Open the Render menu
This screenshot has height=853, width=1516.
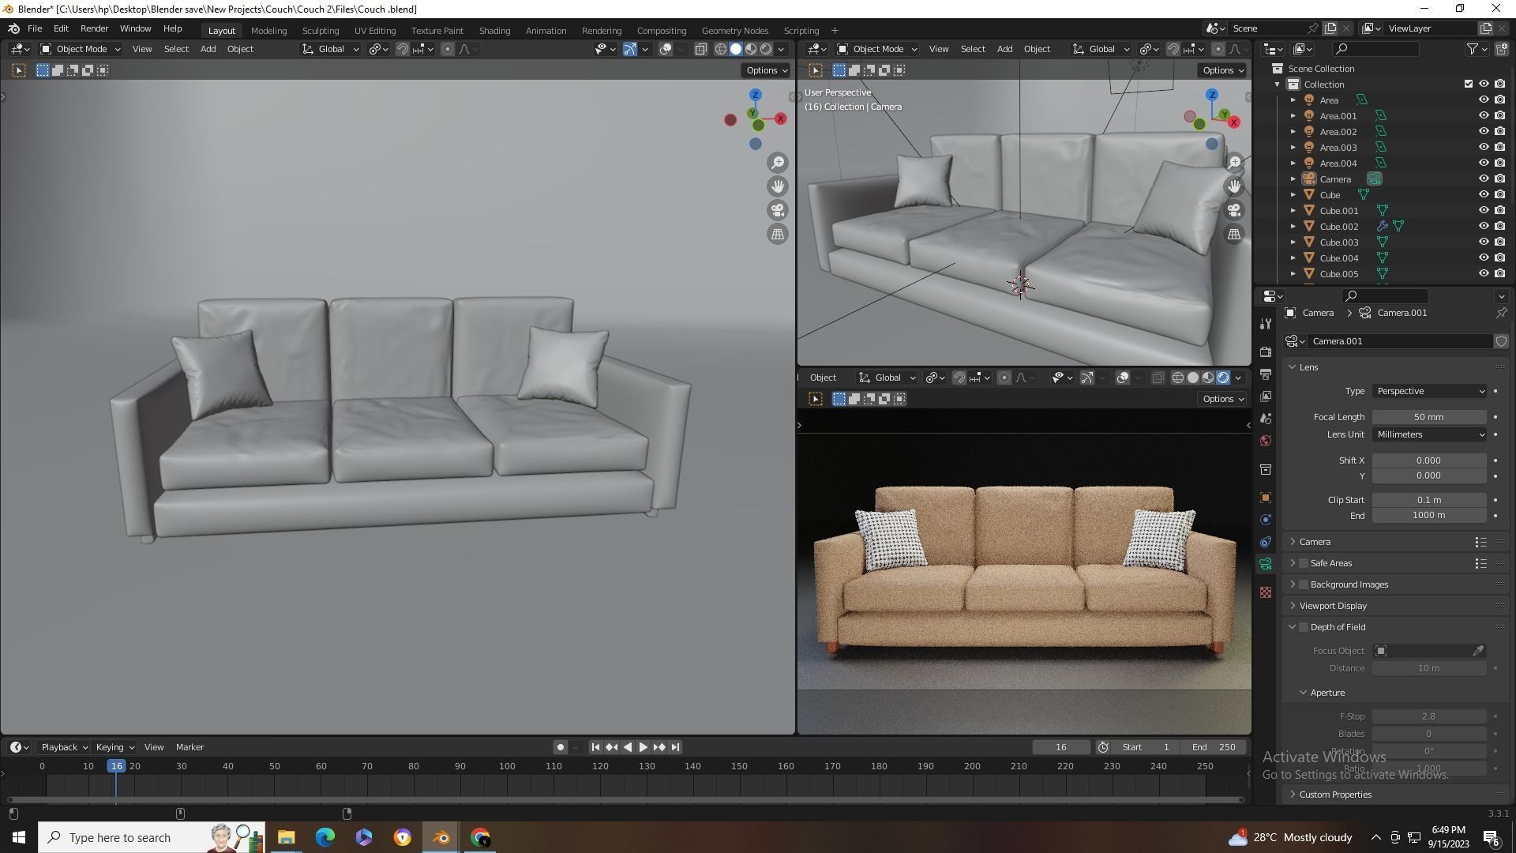tap(94, 28)
